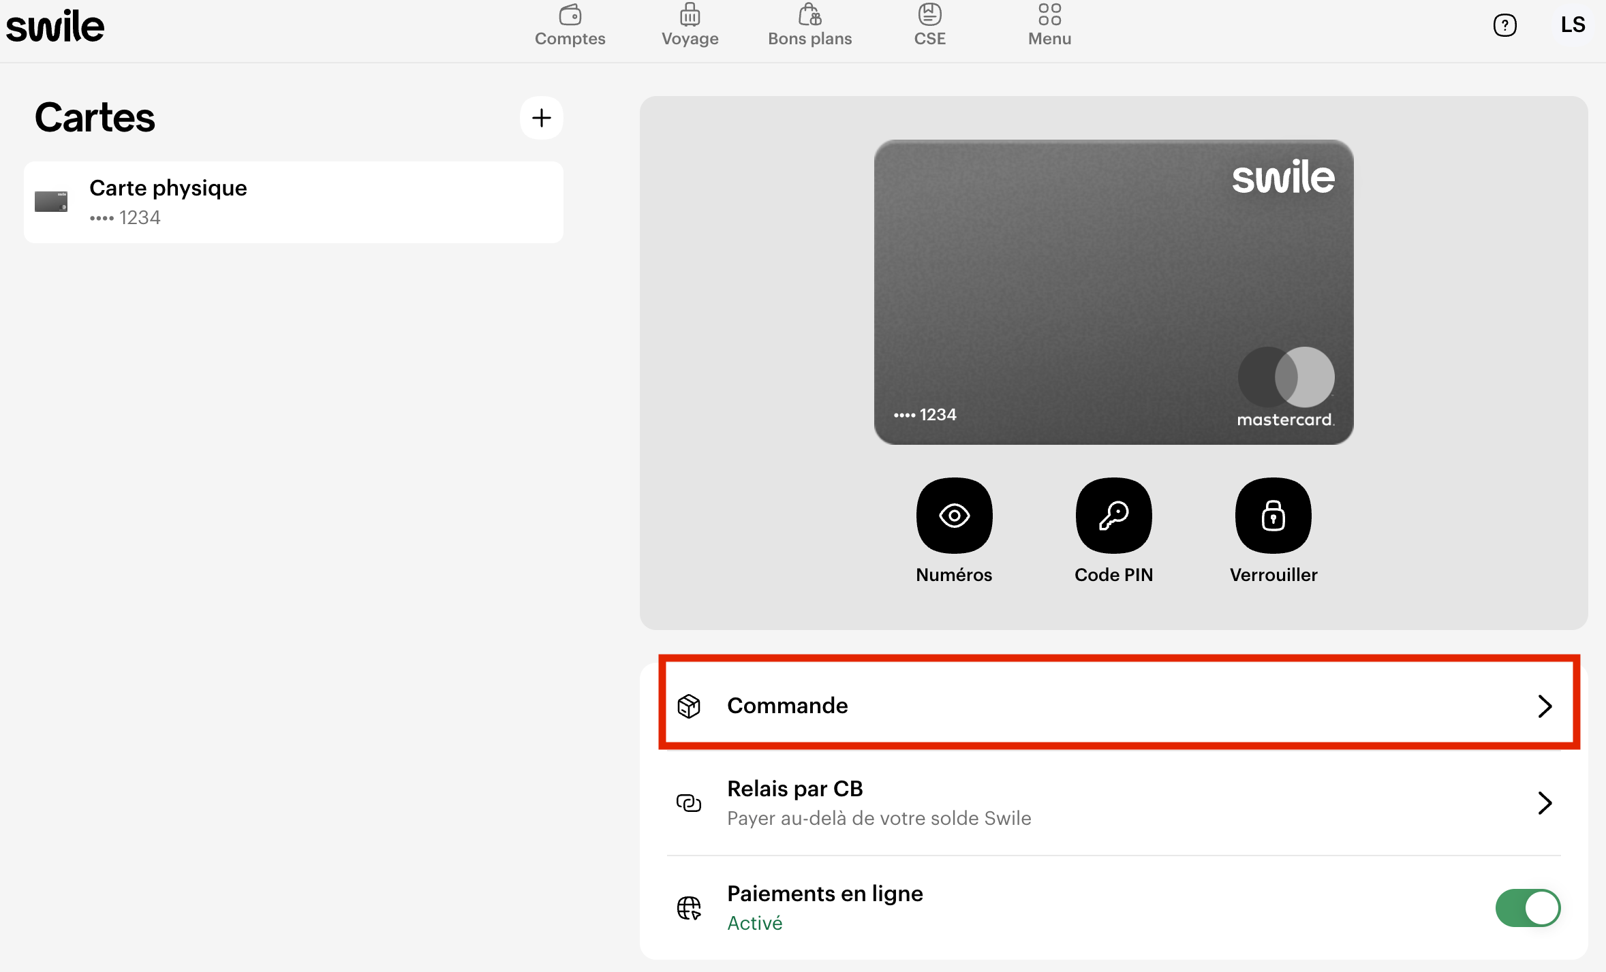Open the Comptes wallet icon
Screen dimensions: 1606x972
pos(570,16)
